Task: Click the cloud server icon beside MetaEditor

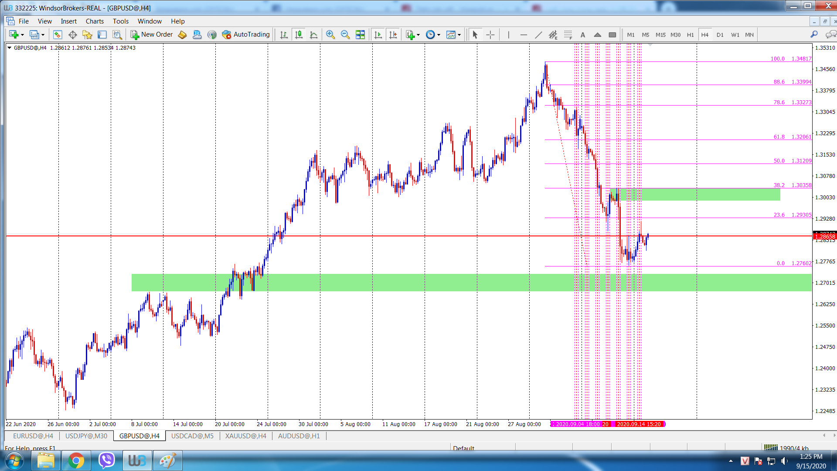Action: [x=197, y=34]
